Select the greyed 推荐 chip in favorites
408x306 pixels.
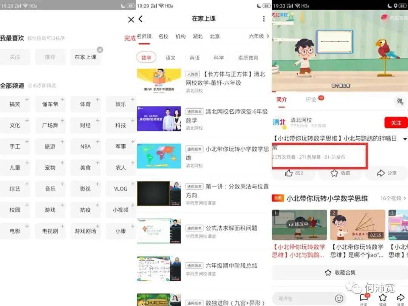click(x=50, y=57)
